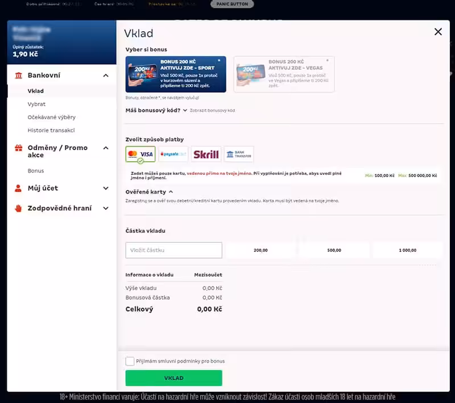455x403 pixels.
Task: Expand the Zodpovědné hraní chevron
Action: [x=106, y=208]
